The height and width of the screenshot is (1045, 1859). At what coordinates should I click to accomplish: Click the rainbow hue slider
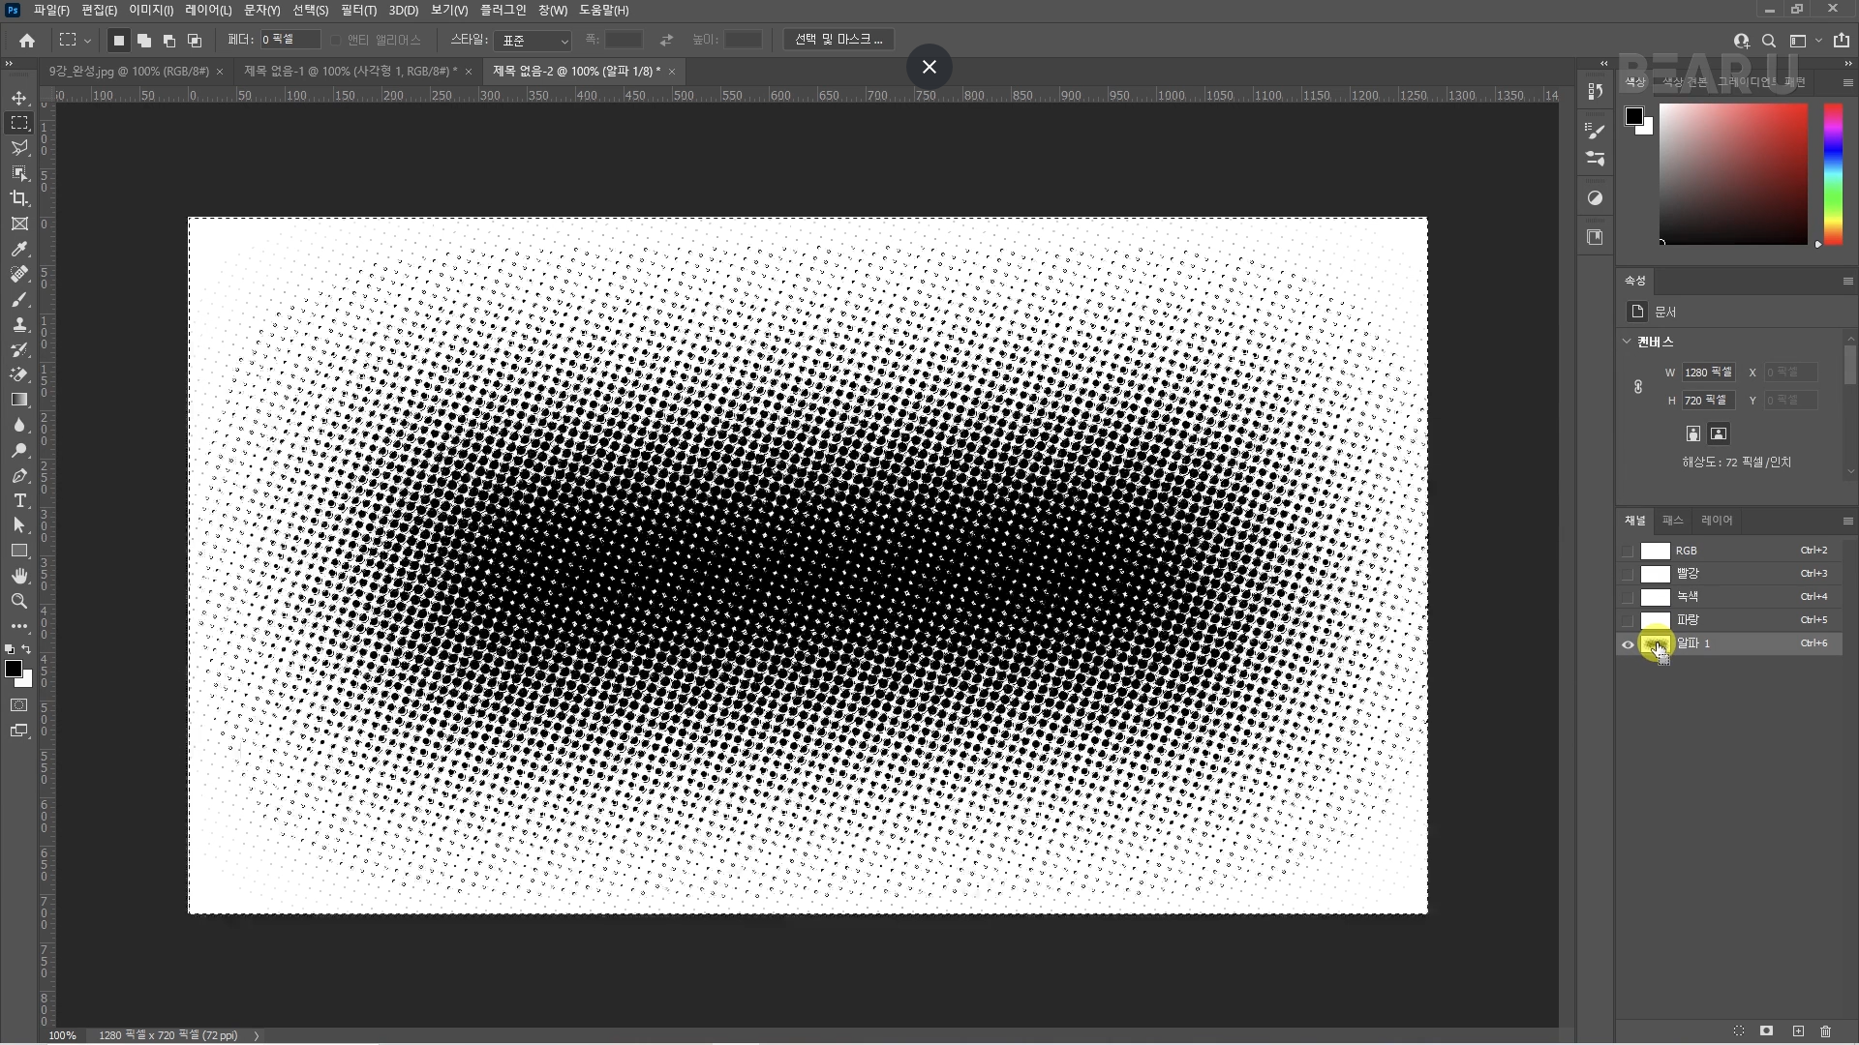pos(1834,174)
